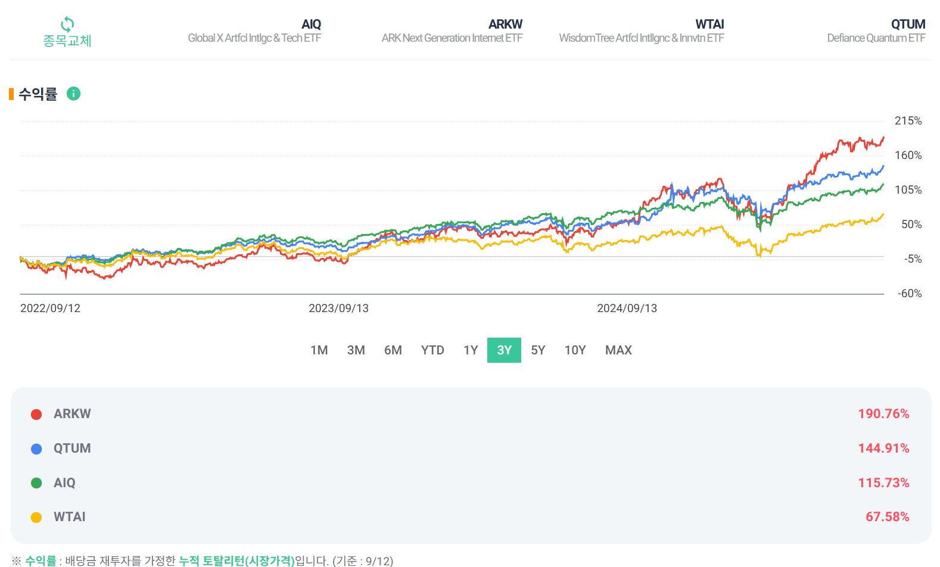This screenshot has height=567, width=940.
Task: Click the green AIQ legend dot
Action: 36,483
